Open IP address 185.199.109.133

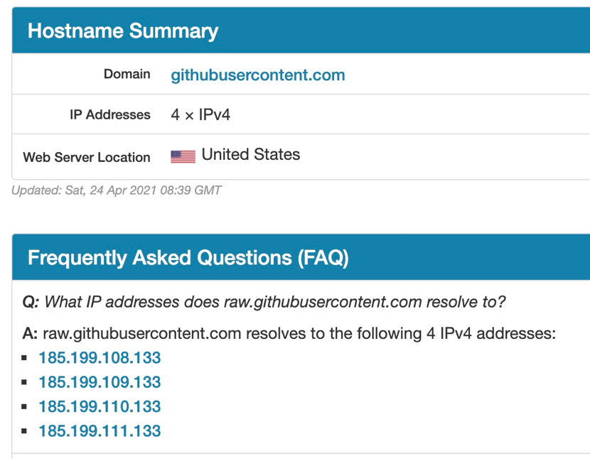[x=100, y=382]
